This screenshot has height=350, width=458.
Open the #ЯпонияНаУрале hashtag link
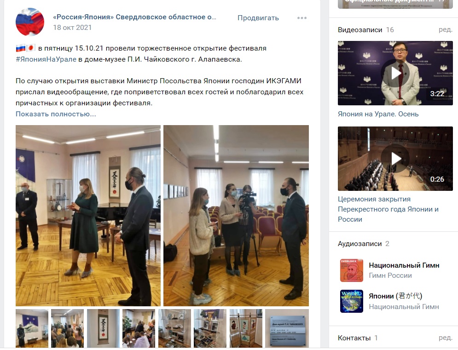(46, 59)
